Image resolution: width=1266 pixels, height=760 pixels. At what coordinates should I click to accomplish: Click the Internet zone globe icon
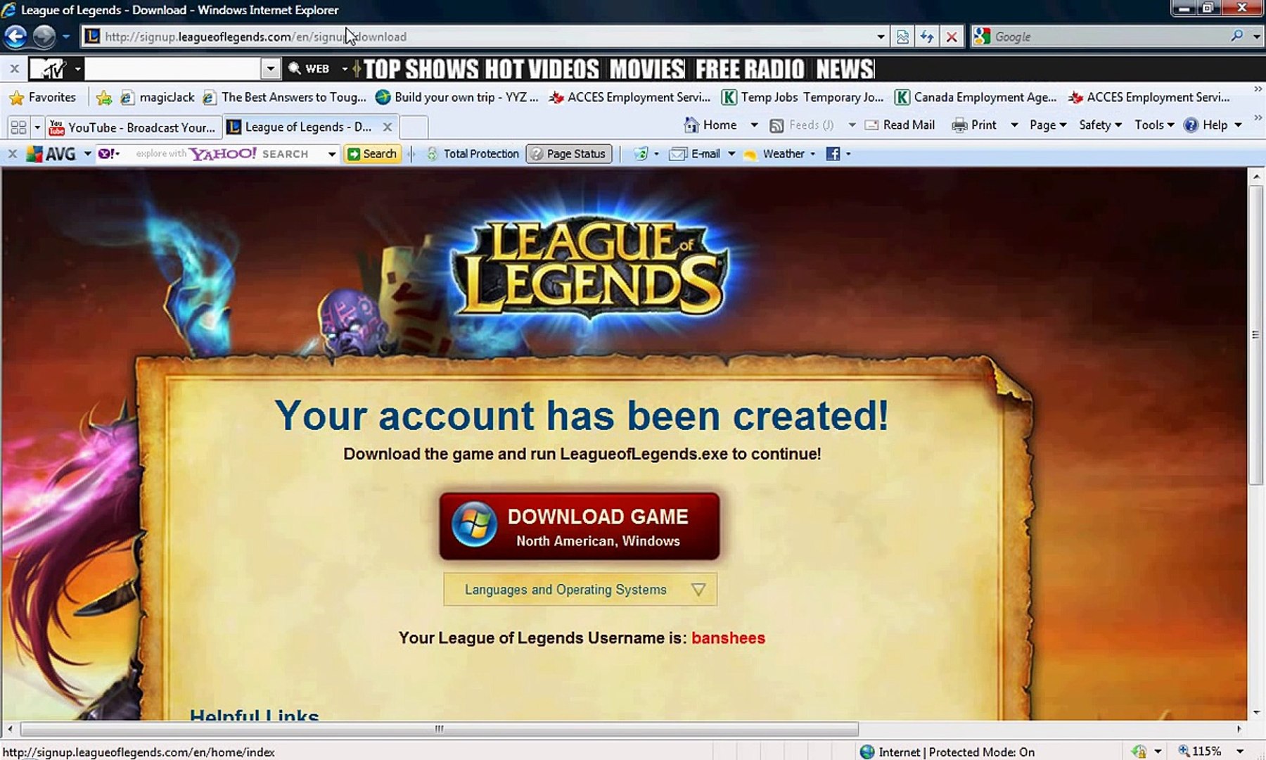867,752
